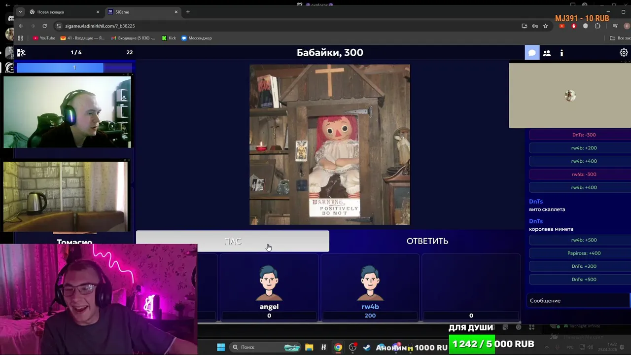Open the chat panel speech-bubble icon

[x=532, y=53]
